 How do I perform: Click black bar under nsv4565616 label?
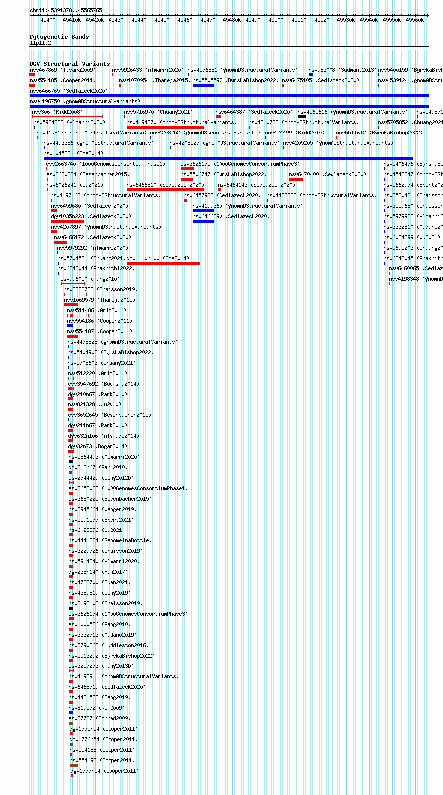302,117
